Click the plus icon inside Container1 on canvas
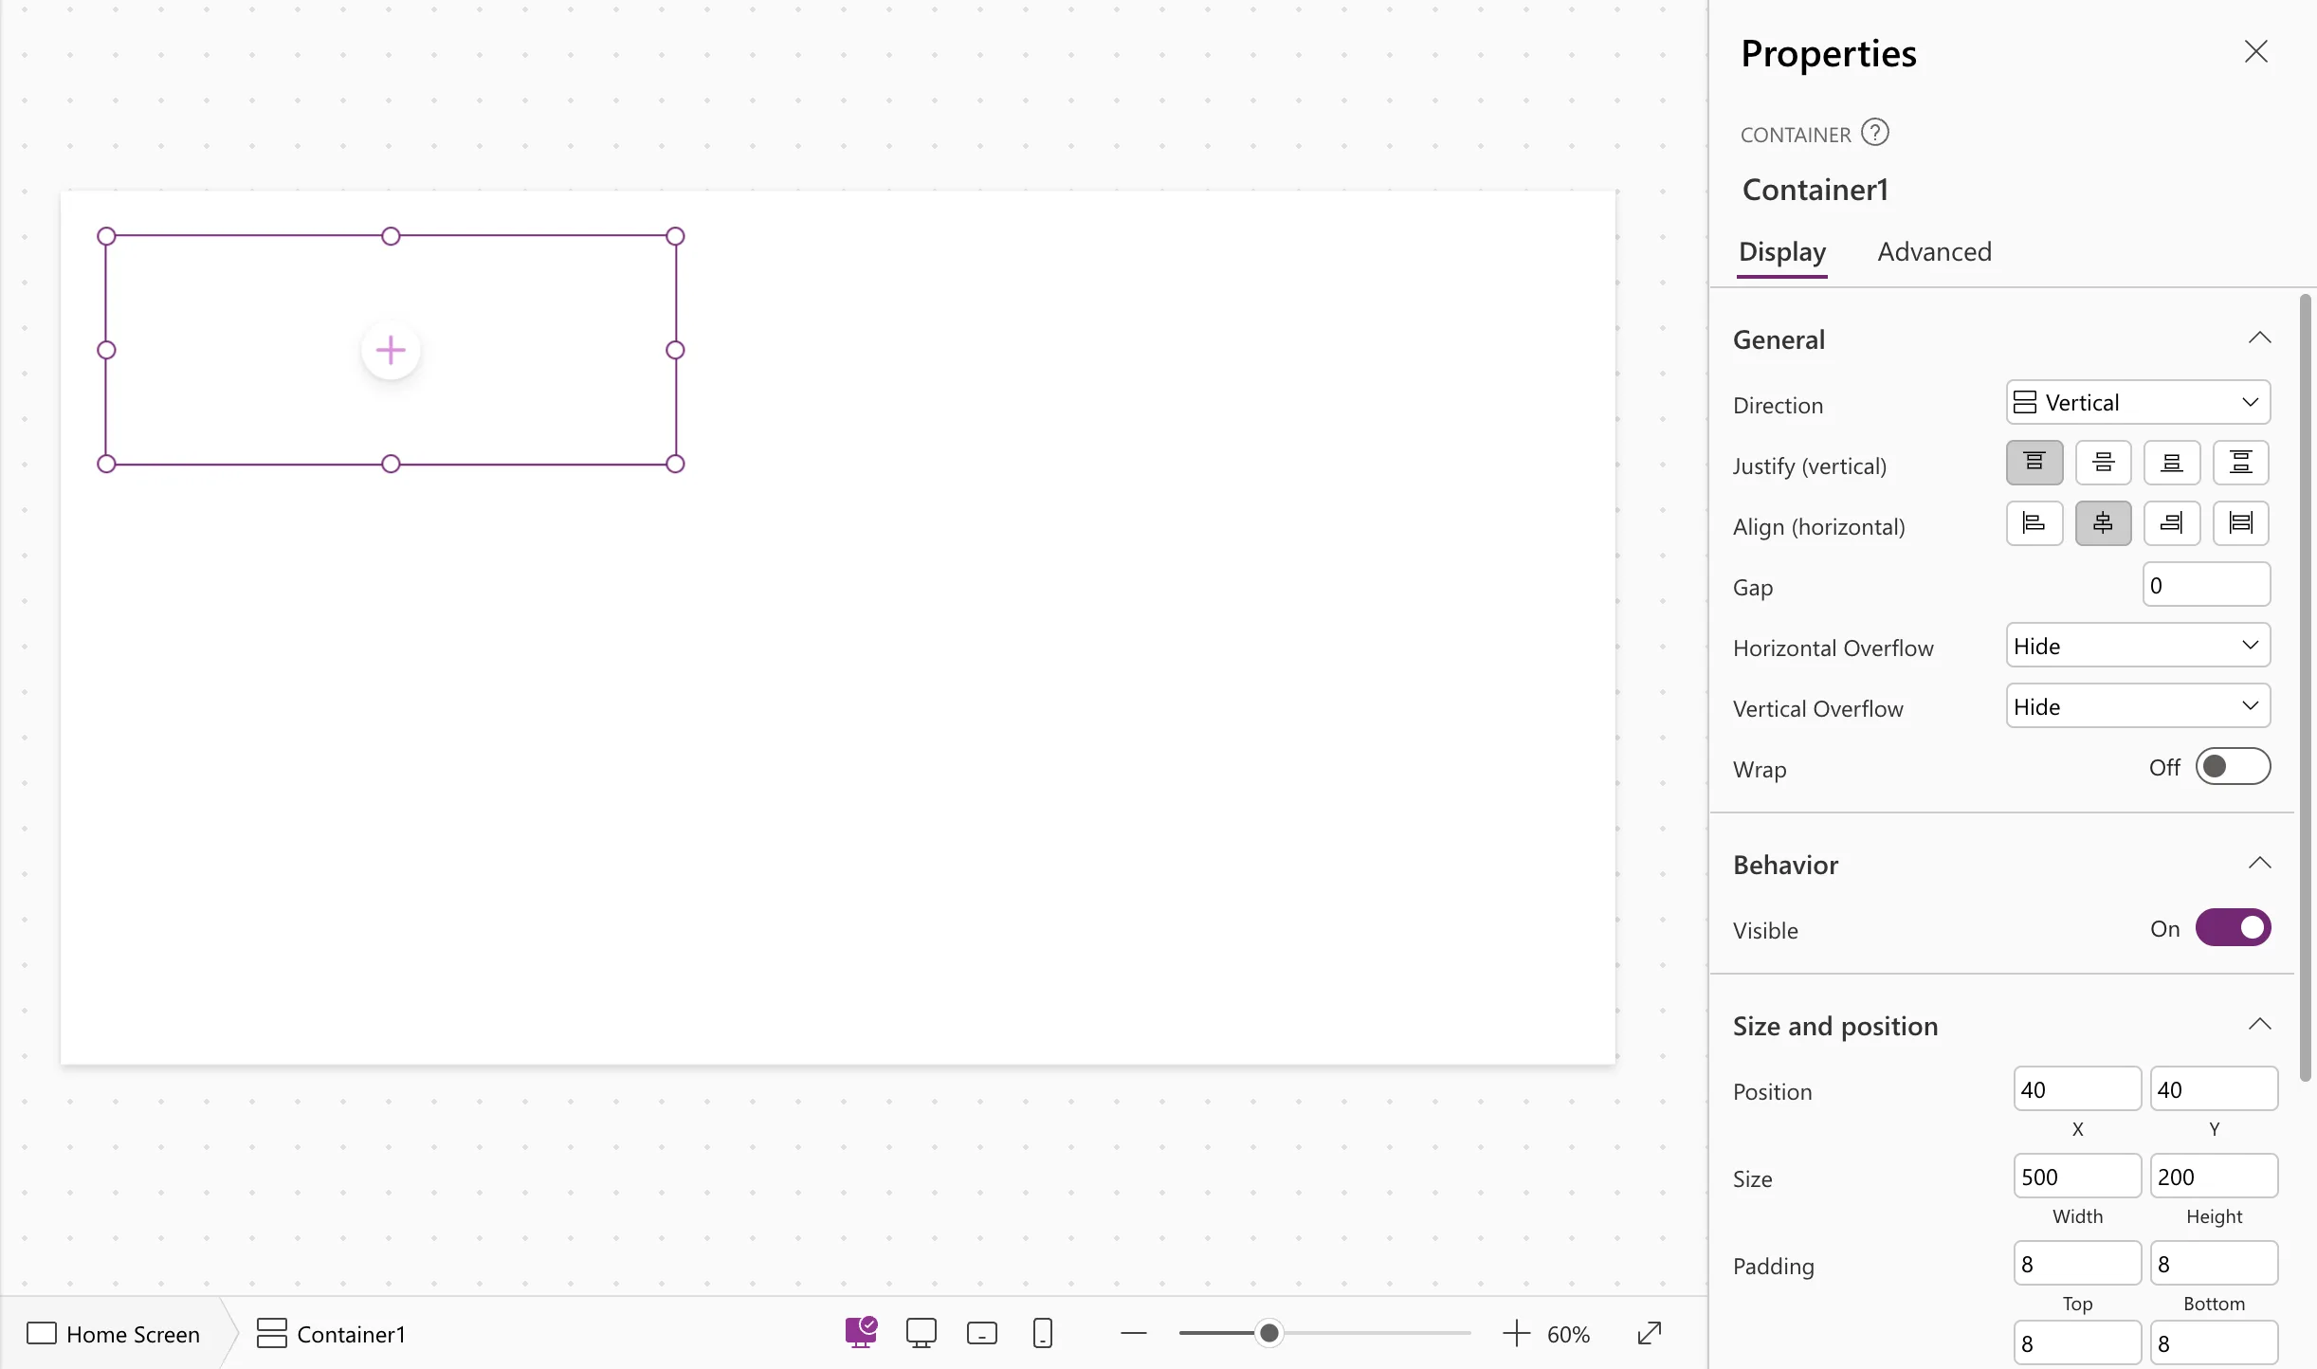Image resolution: width=2317 pixels, height=1369 pixels. pyautogui.click(x=391, y=351)
